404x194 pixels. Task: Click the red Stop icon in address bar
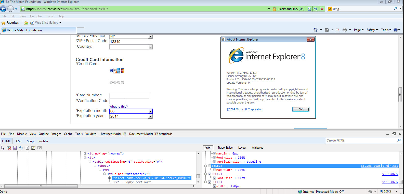pyautogui.click(x=322, y=9)
